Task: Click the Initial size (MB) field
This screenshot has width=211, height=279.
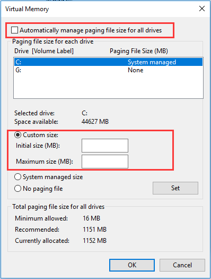Action: pos(105,146)
